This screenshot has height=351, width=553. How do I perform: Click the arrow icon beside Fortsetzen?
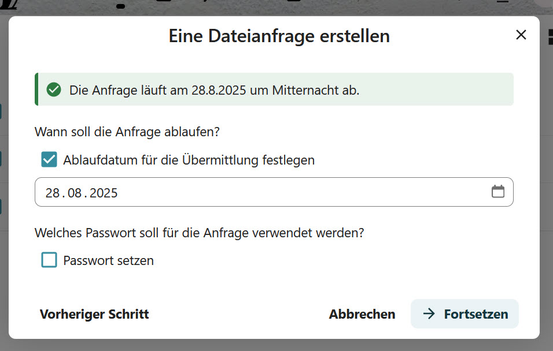(429, 314)
